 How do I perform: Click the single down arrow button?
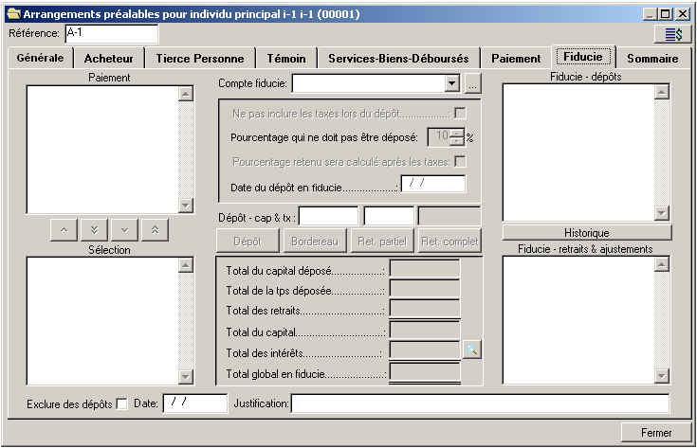(124, 230)
